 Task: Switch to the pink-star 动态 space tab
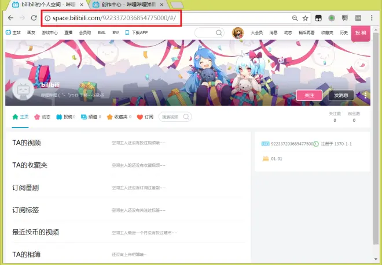coord(42,117)
